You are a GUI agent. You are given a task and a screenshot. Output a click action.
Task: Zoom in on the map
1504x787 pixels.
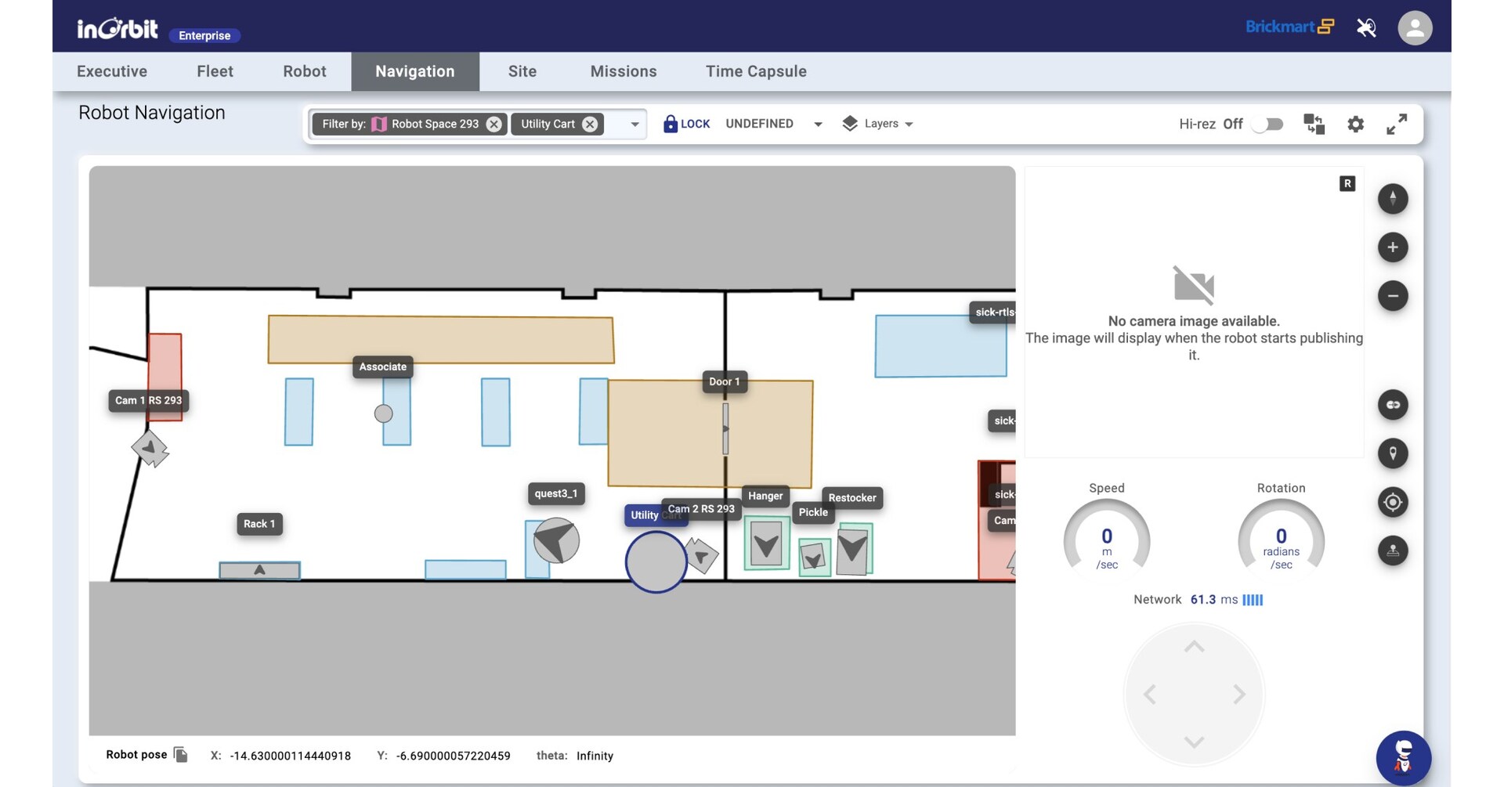pyautogui.click(x=1393, y=247)
